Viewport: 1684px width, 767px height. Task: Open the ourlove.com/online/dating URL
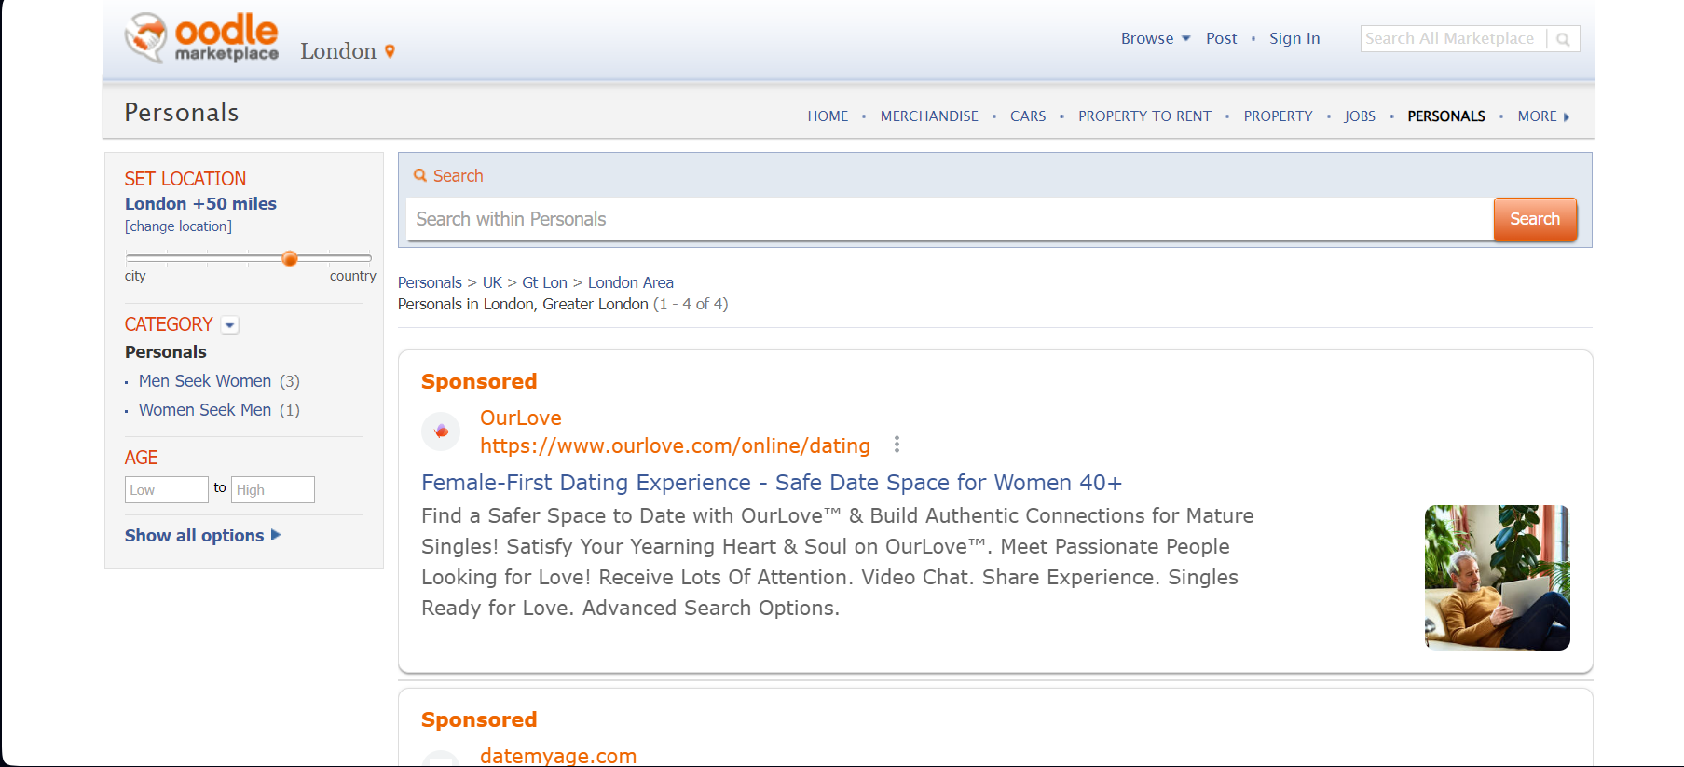(675, 445)
